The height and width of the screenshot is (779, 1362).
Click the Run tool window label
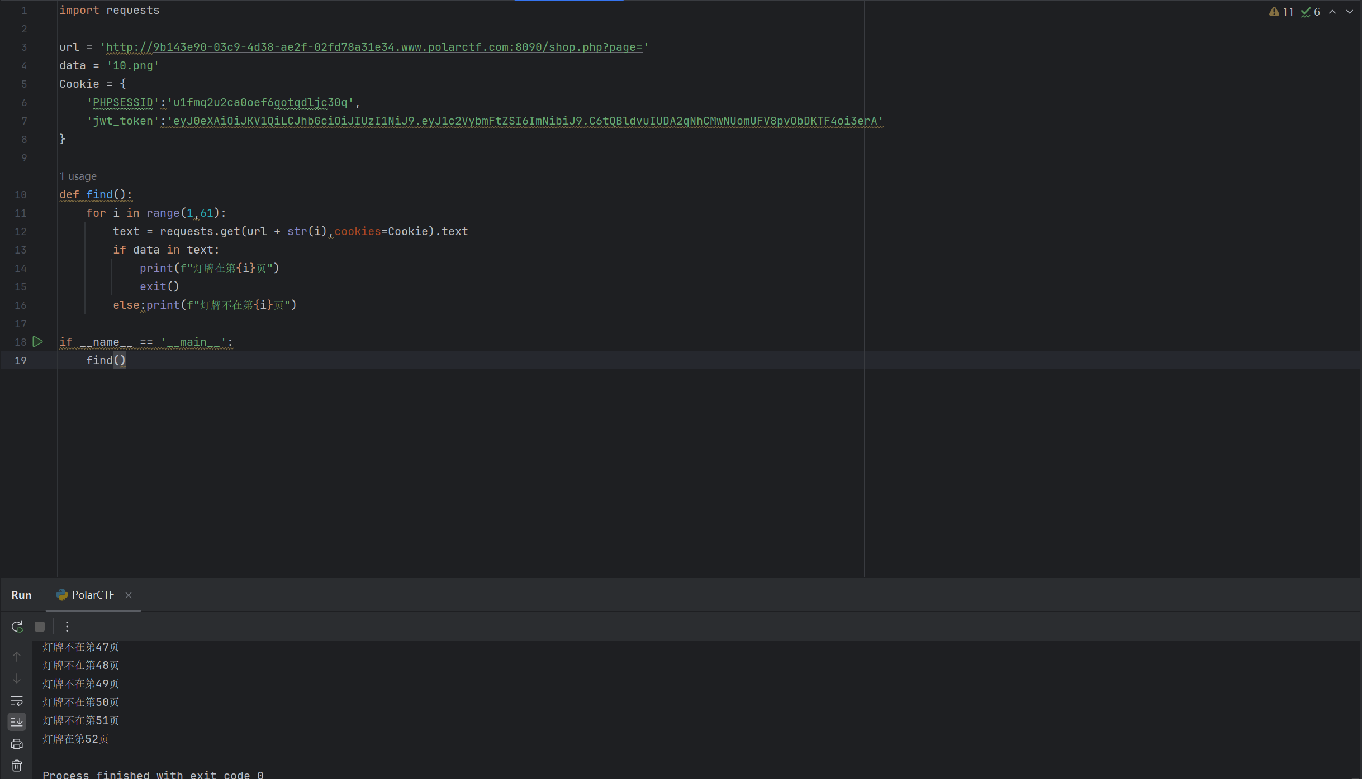[21, 595]
